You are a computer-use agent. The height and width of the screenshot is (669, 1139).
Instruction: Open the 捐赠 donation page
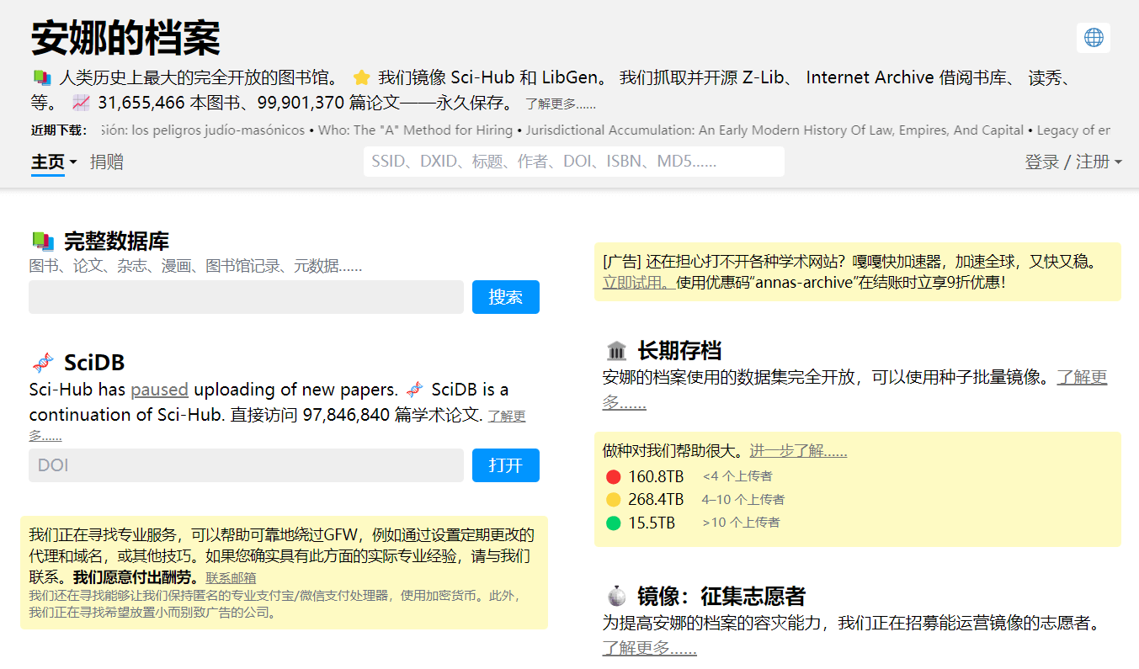point(107,162)
